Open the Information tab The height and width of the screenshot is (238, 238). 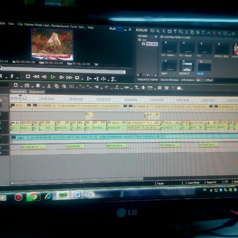(188, 80)
